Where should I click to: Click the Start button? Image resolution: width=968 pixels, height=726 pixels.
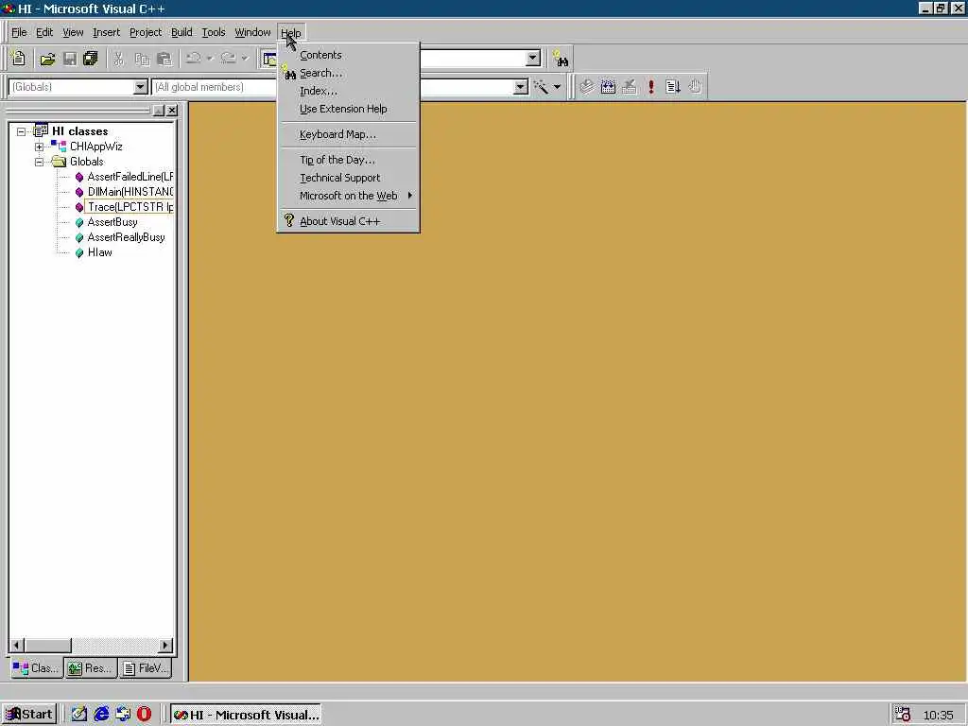(x=29, y=715)
